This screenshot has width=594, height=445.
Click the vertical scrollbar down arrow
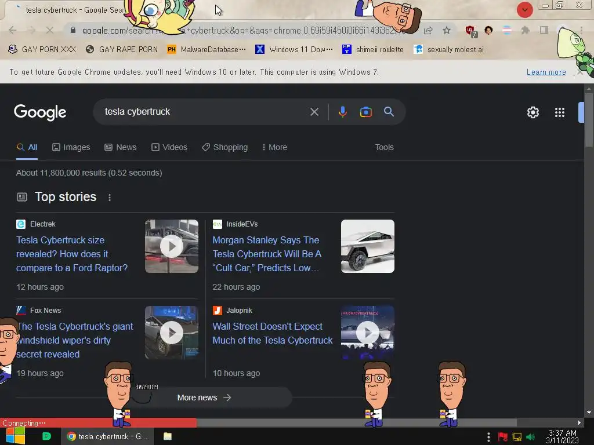pos(588,413)
